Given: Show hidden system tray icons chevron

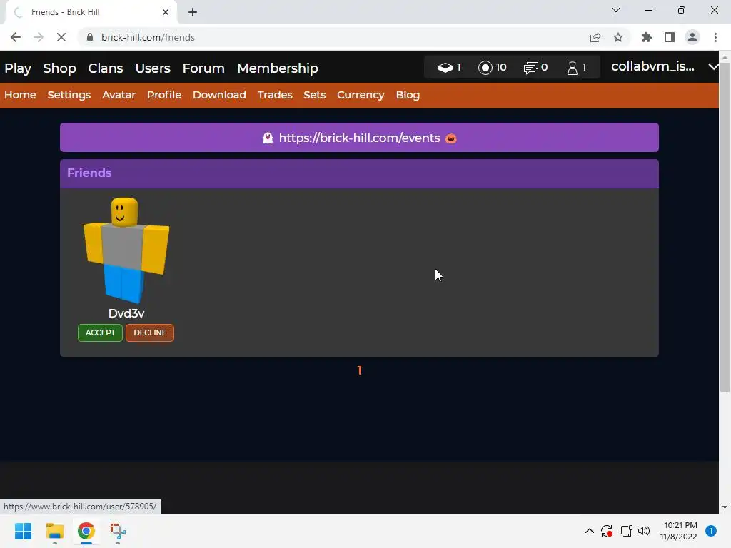Looking at the screenshot, I should click(x=589, y=531).
